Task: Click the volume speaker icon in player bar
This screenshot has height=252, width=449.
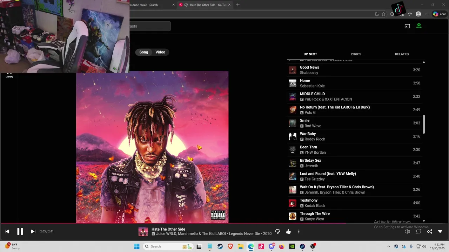Action: coord(407,232)
